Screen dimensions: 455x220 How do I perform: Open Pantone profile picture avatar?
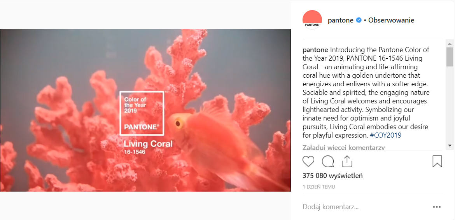click(312, 20)
